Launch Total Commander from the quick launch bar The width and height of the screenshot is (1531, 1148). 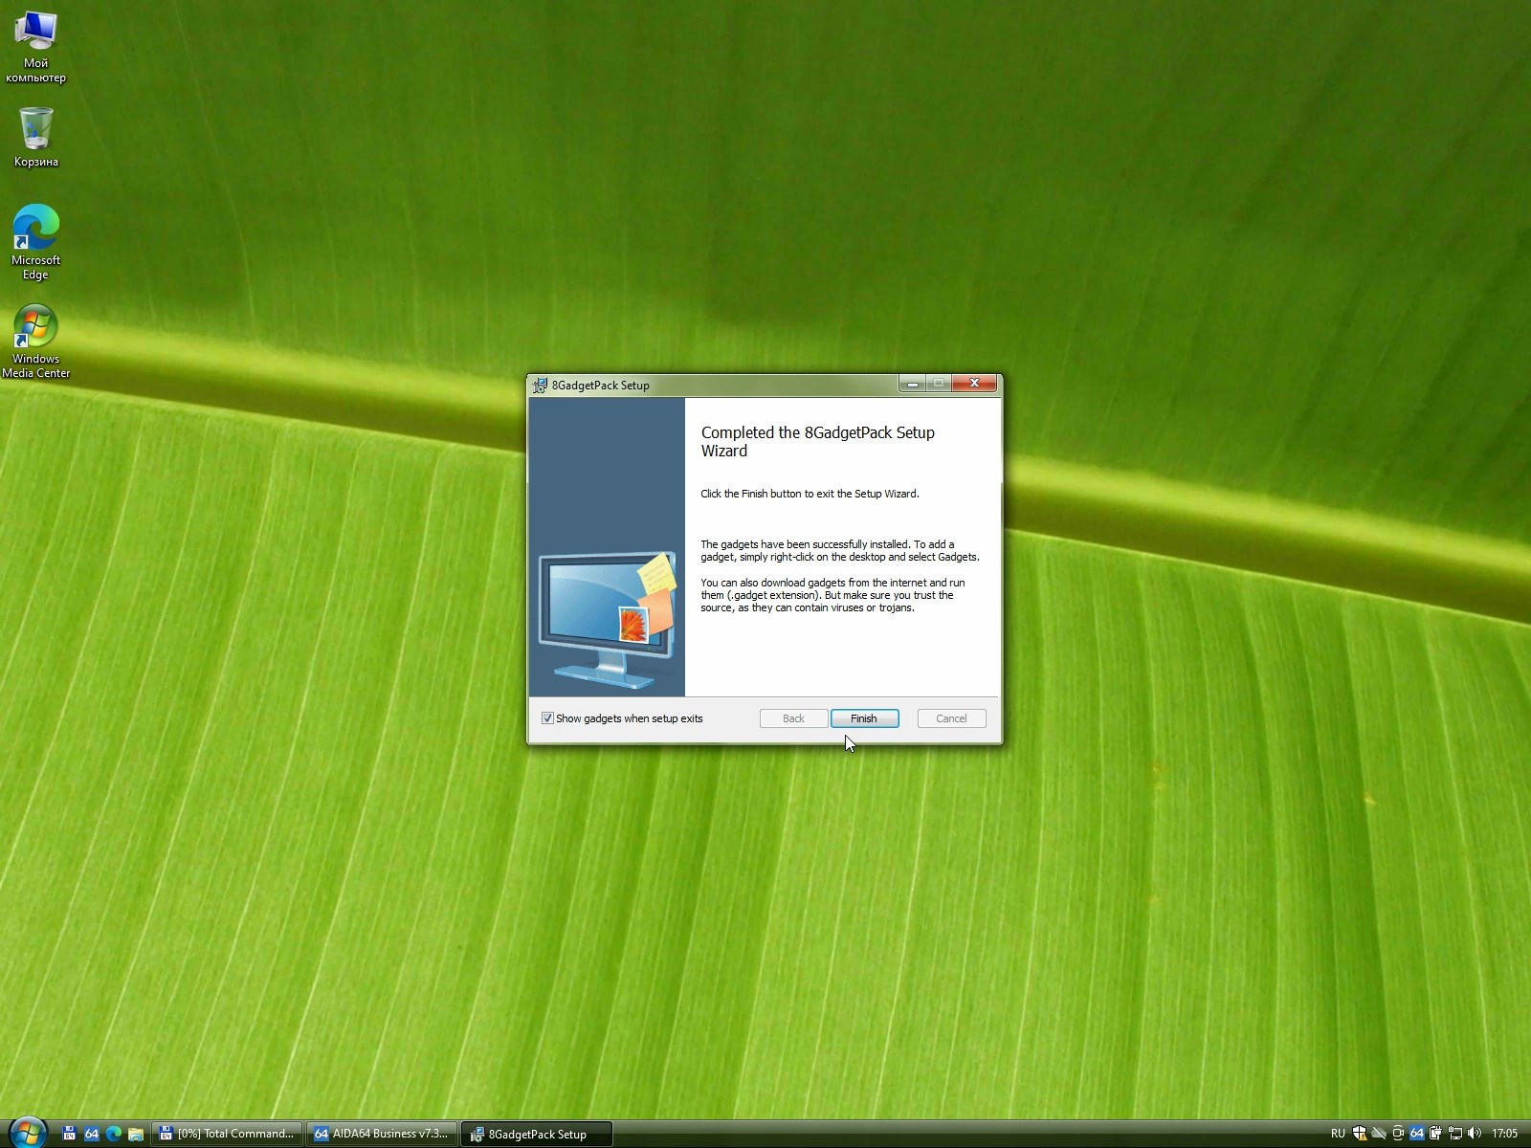[x=69, y=1134]
